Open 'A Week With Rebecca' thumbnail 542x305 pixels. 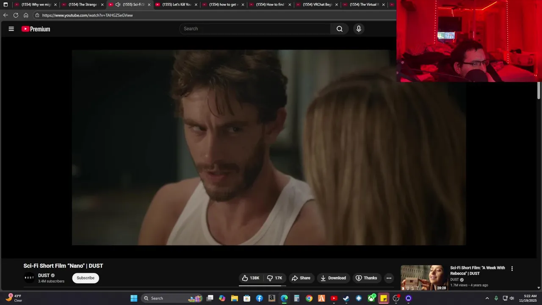tap(424, 278)
